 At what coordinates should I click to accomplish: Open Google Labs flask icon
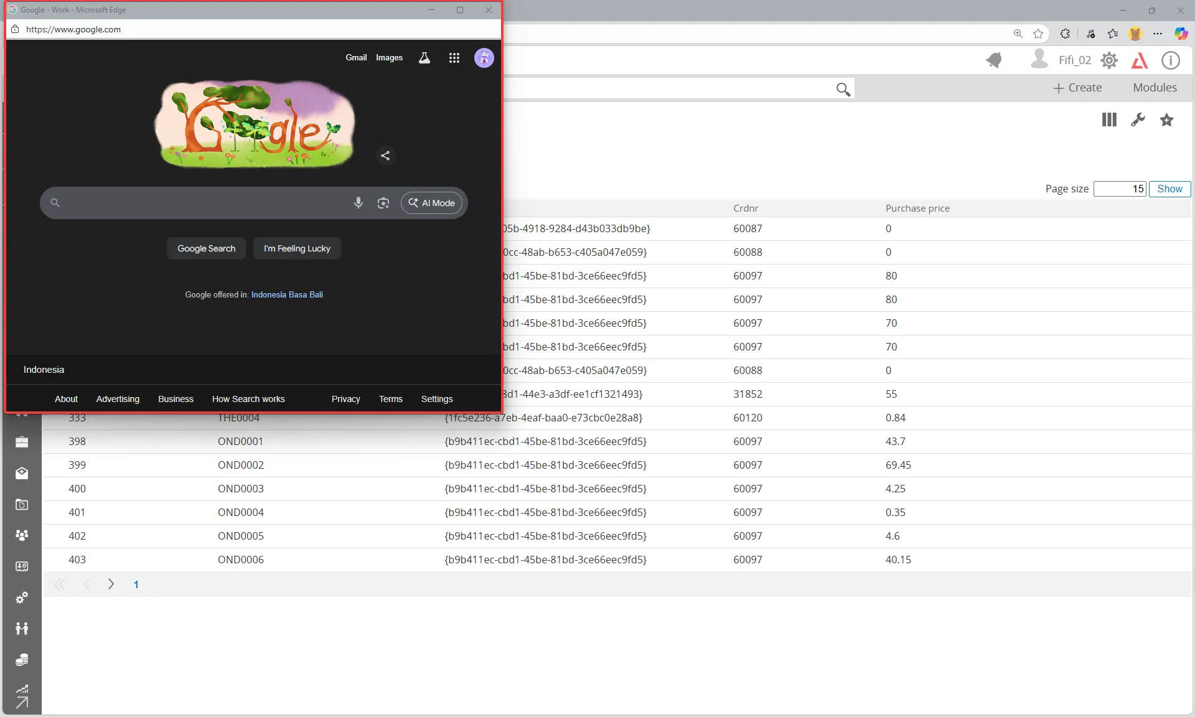point(424,58)
